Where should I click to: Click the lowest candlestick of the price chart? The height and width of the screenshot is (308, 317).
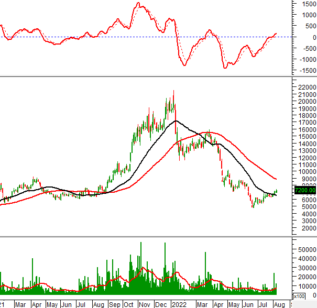253,206
